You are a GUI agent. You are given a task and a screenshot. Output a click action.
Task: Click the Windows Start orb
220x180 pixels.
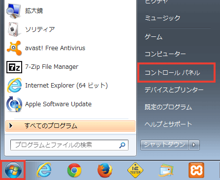[x=13, y=171]
